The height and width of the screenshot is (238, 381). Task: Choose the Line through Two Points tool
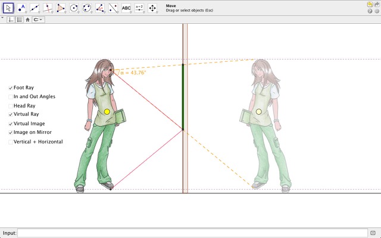pos(35,8)
